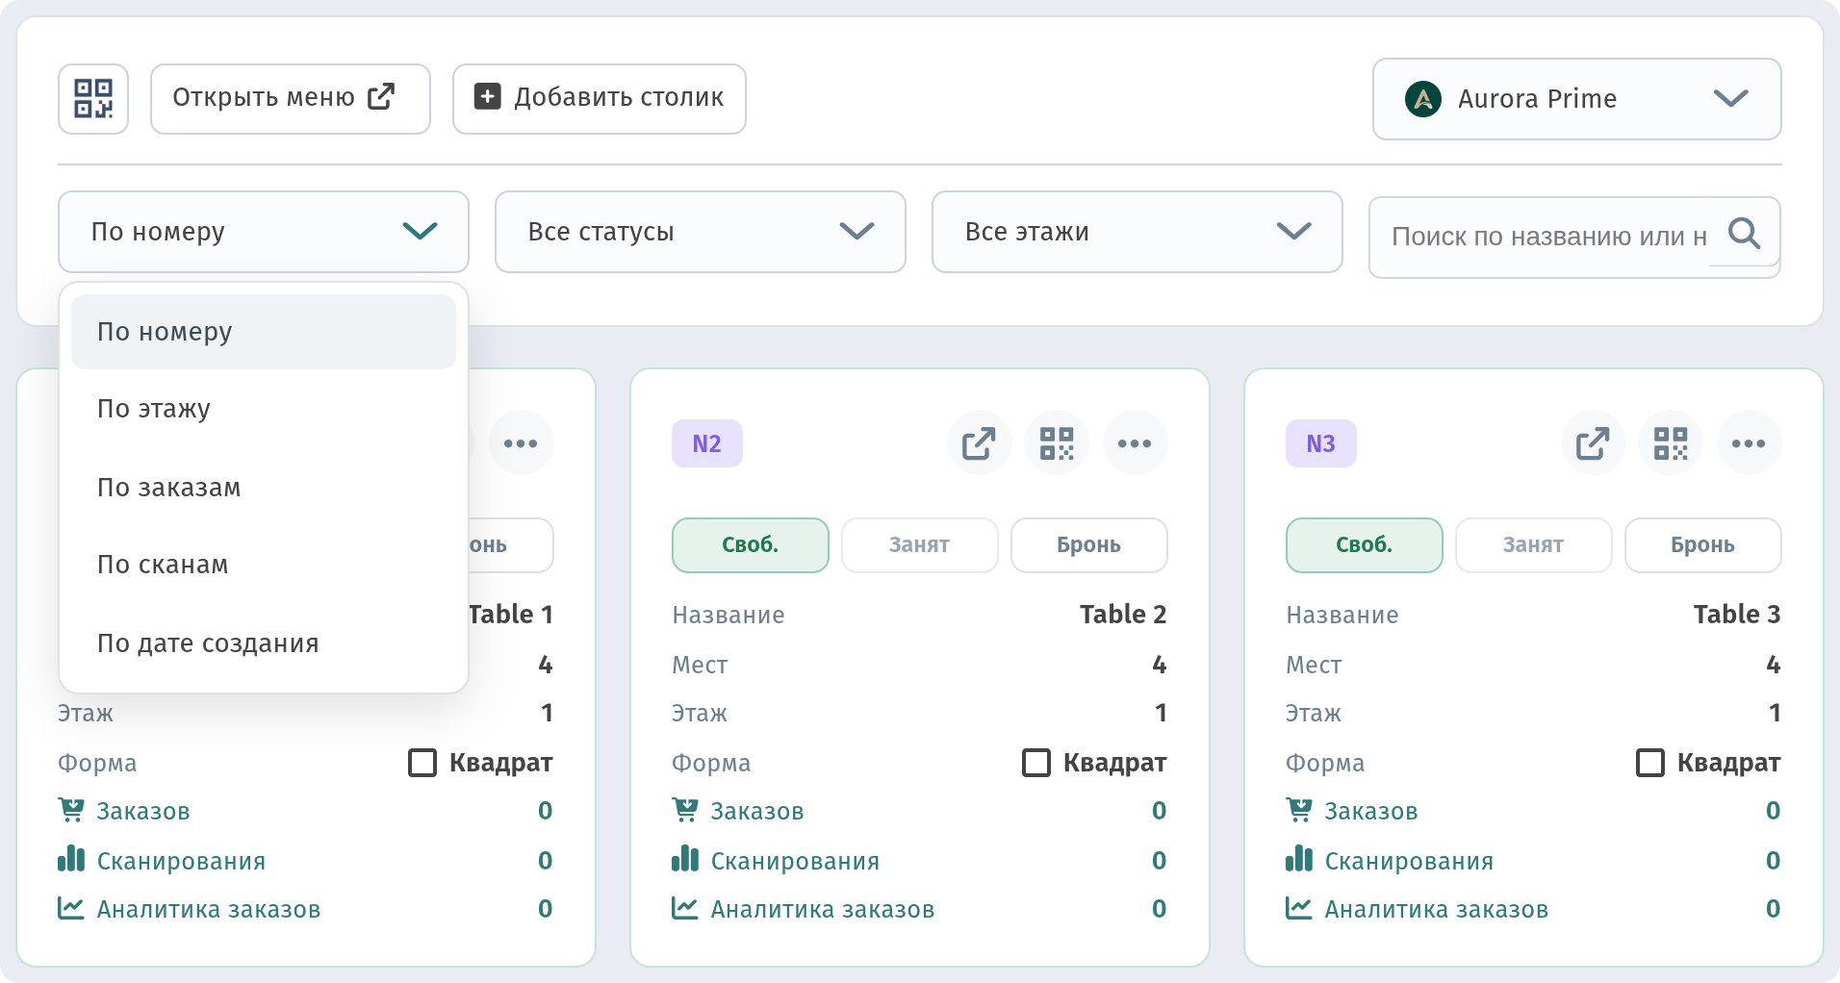Click the search magnifier icon
Image resolution: width=1840 pixels, height=983 pixels.
(x=1744, y=233)
